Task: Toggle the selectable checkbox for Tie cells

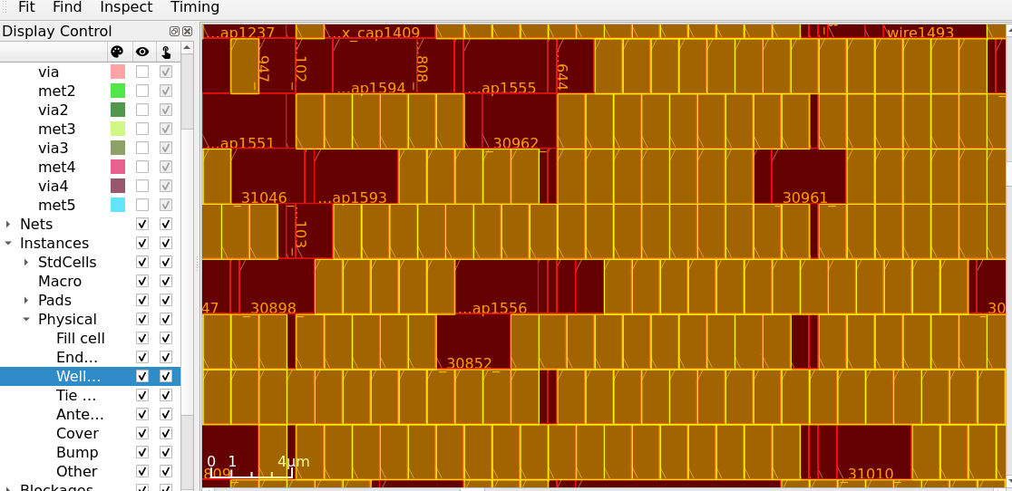Action: [x=166, y=395]
